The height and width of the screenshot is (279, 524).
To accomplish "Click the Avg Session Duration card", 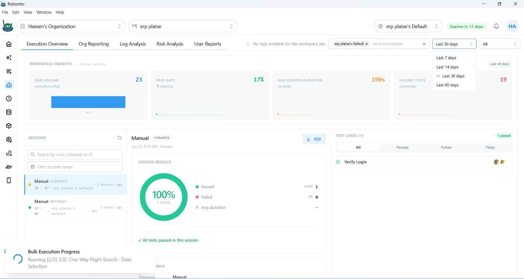I will click(x=331, y=95).
